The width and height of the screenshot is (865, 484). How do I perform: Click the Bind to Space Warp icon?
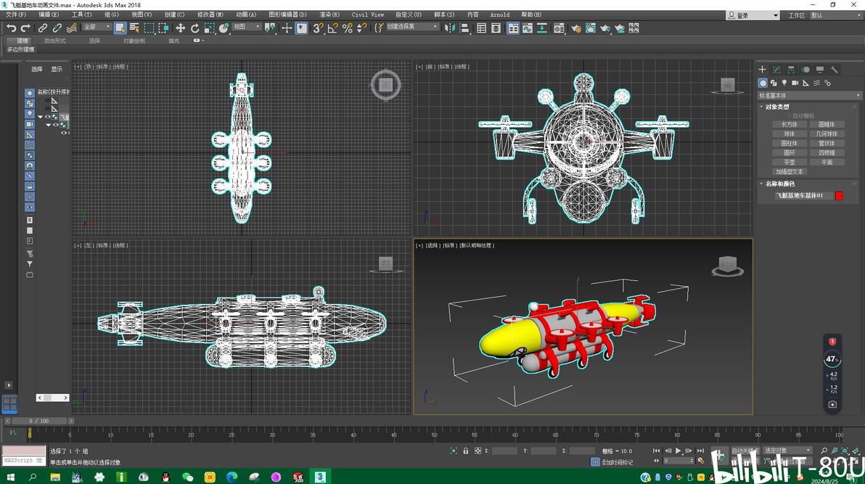(x=72, y=28)
